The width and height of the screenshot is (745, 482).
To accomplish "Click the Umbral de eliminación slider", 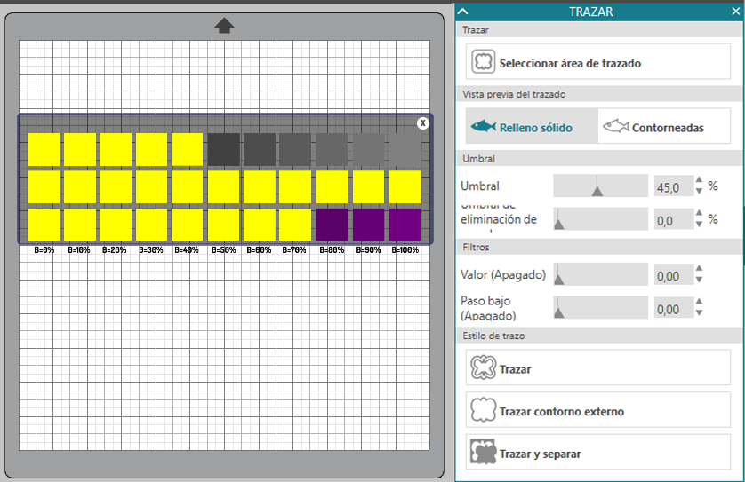I will click(x=601, y=219).
